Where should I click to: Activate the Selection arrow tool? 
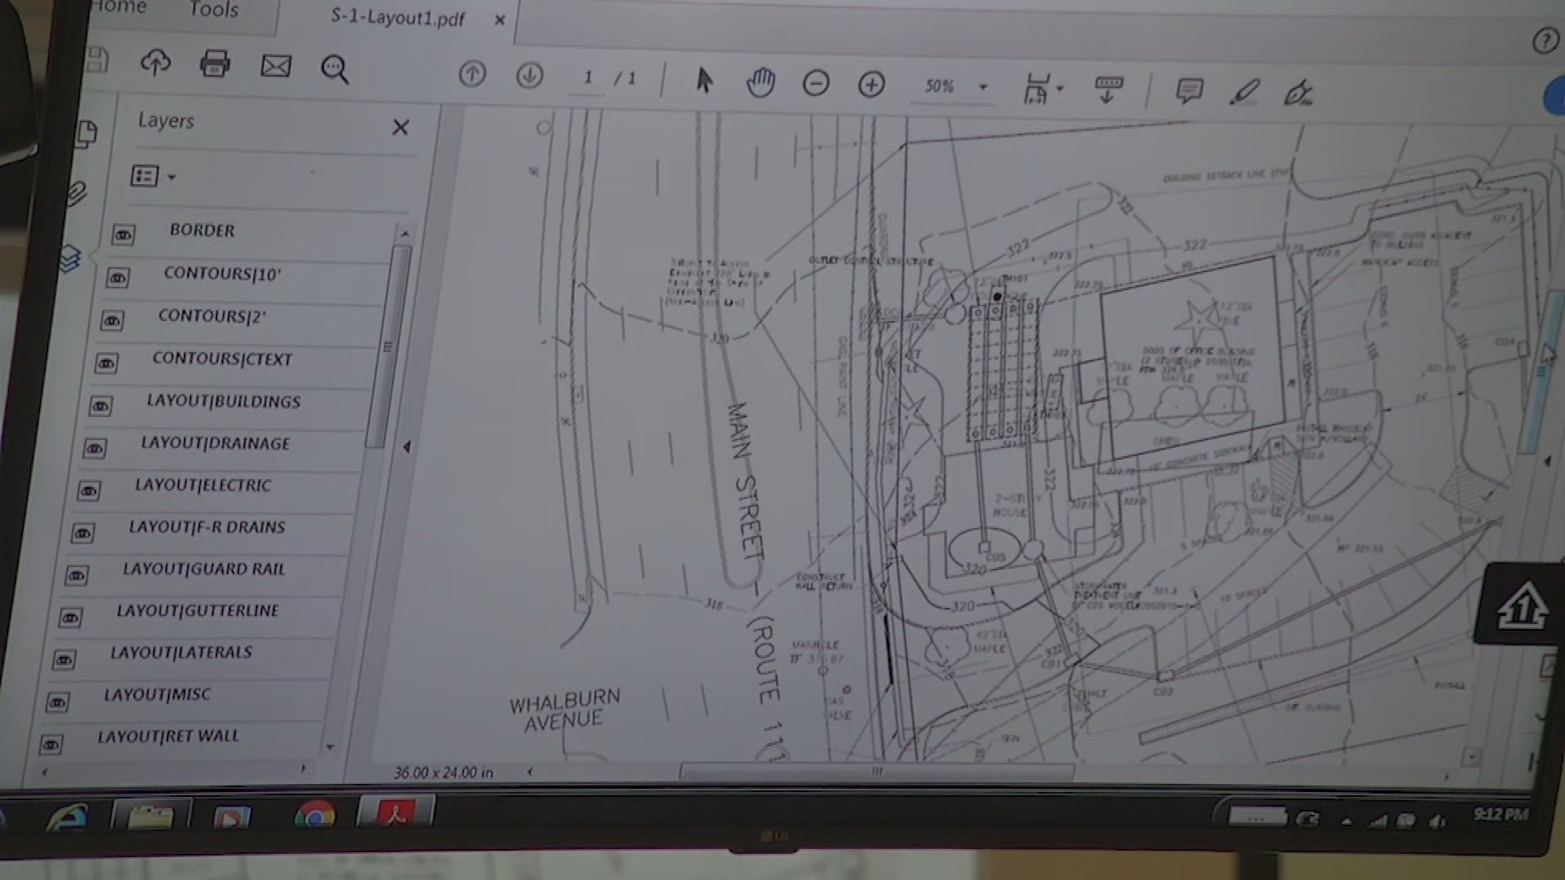pyautogui.click(x=704, y=81)
